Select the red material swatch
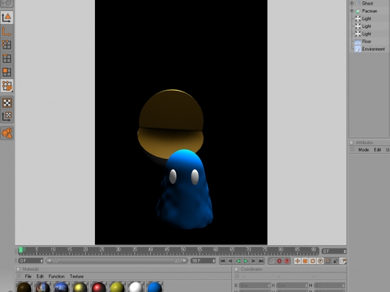 pos(99,287)
